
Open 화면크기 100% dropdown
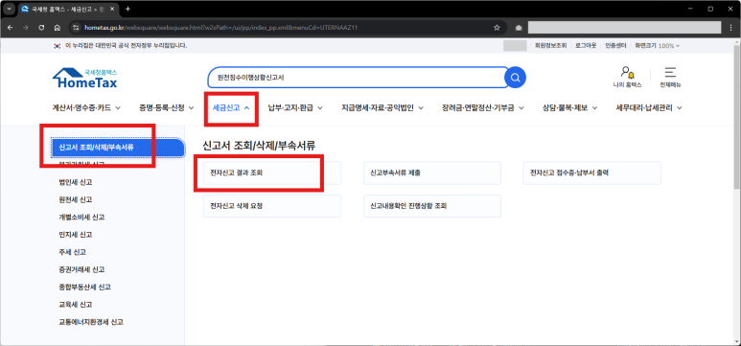[658, 46]
